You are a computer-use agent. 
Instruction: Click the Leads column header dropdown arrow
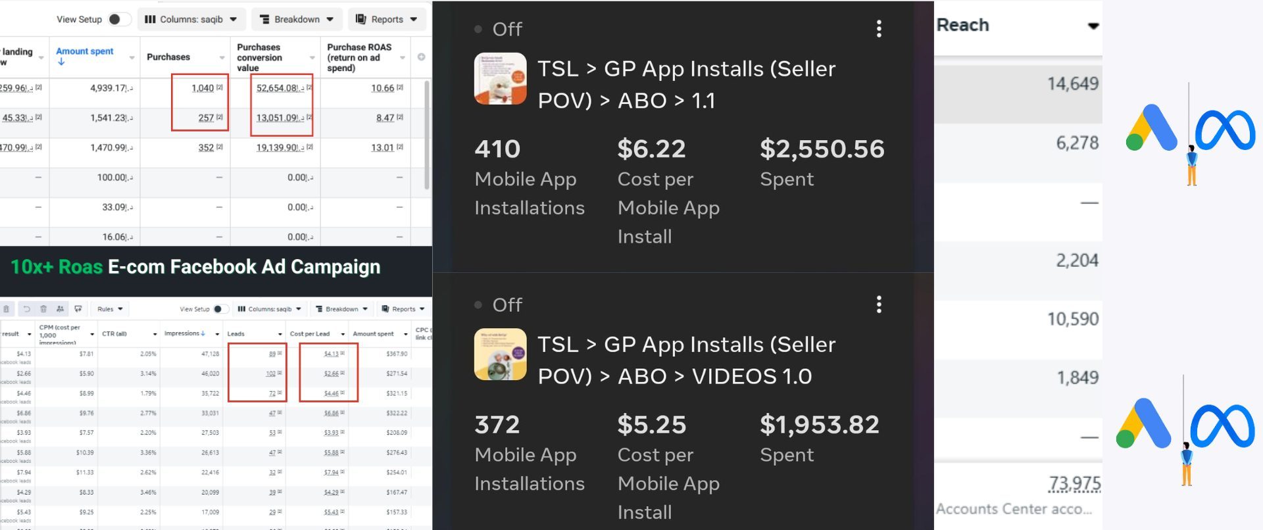pos(280,334)
